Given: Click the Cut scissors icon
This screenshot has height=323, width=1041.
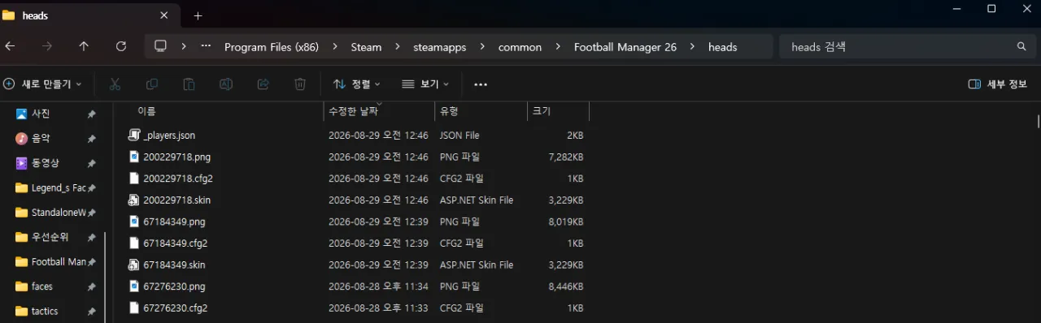Looking at the screenshot, I should coord(115,84).
